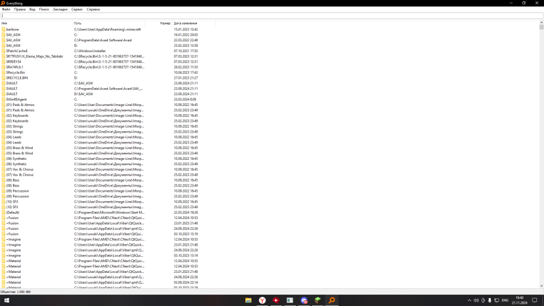This screenshot has height=306, width=544.
Task: Open the clock showing 19:40
Action: pos(520,301)
